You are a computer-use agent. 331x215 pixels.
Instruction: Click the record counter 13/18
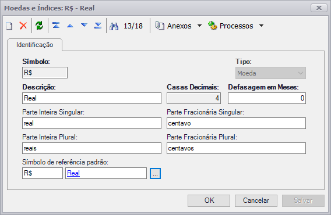click(x=133, y=26)
